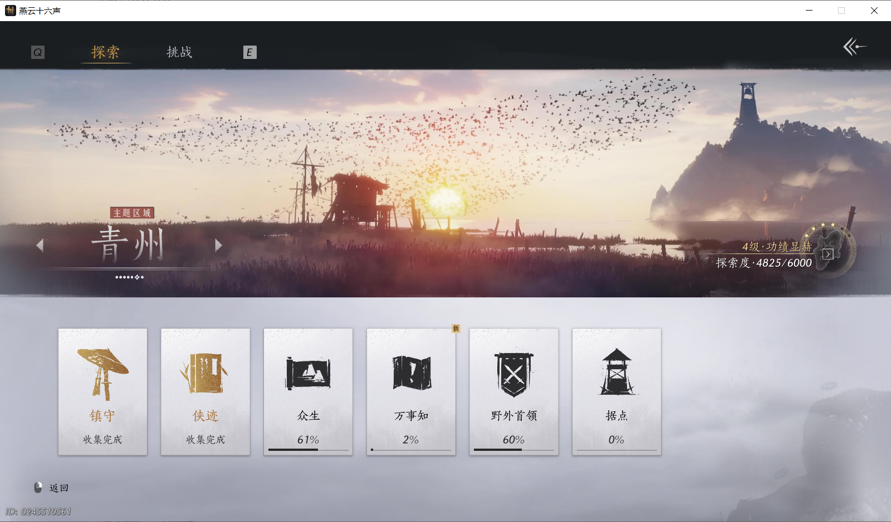Click the back arrow icon at top right
Viewport: 891px width, 522px height.
pos(855,47)
